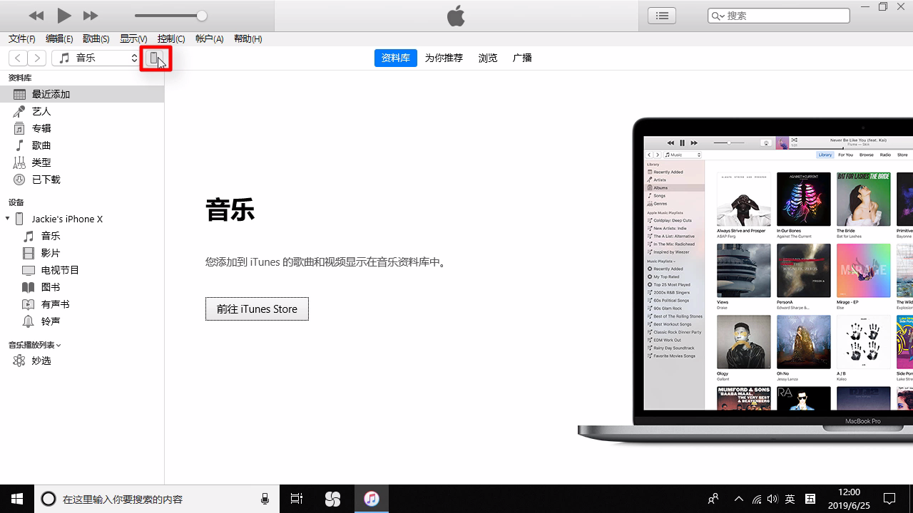Open the clock showing 12:00

(x=849, y=499)
